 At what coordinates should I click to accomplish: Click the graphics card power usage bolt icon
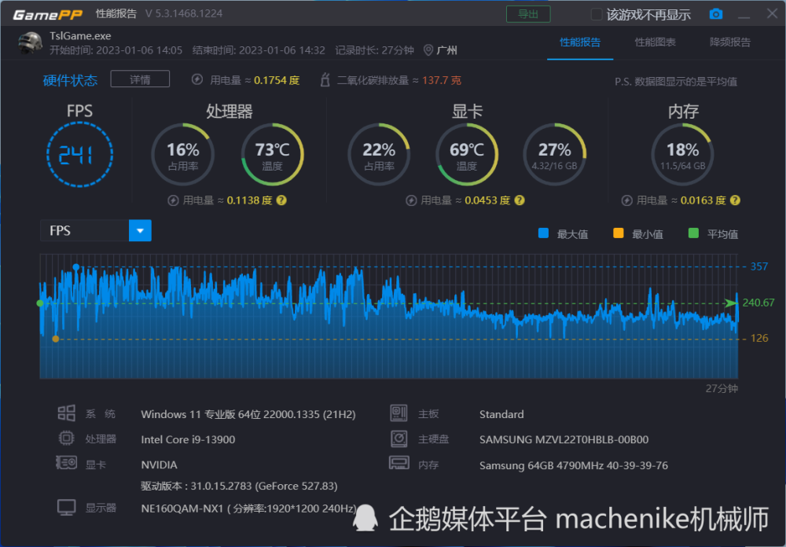pos(411,200)
